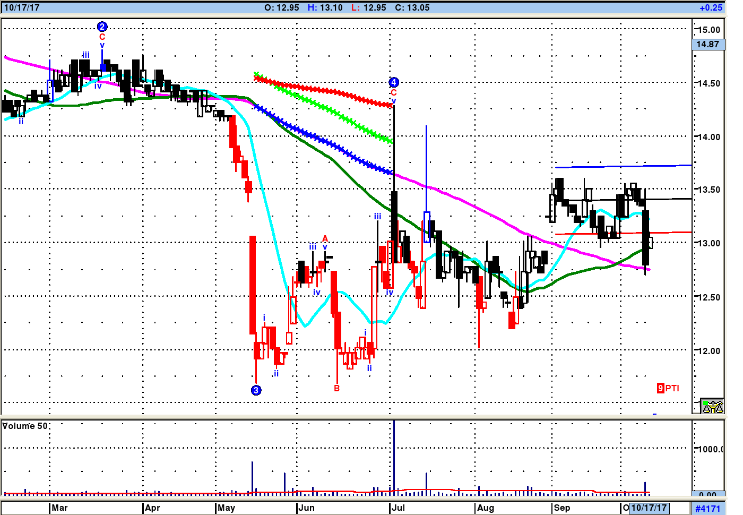Click the red C label below wave 4
The width and height of the screenshot is (743, 515).
[393, 92]
